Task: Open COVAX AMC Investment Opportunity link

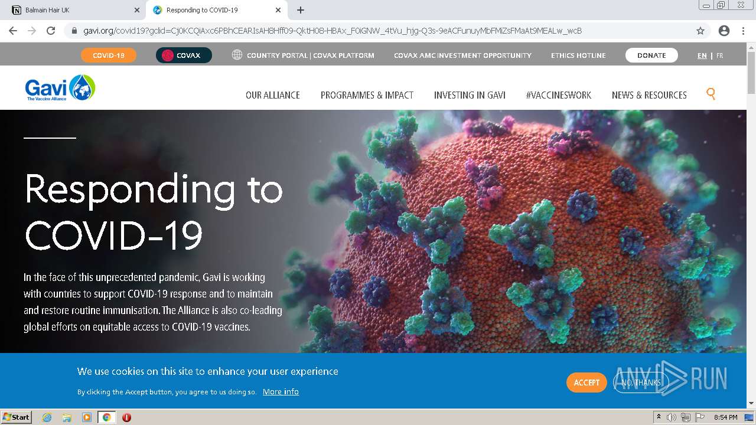Action: coord(462,55)
